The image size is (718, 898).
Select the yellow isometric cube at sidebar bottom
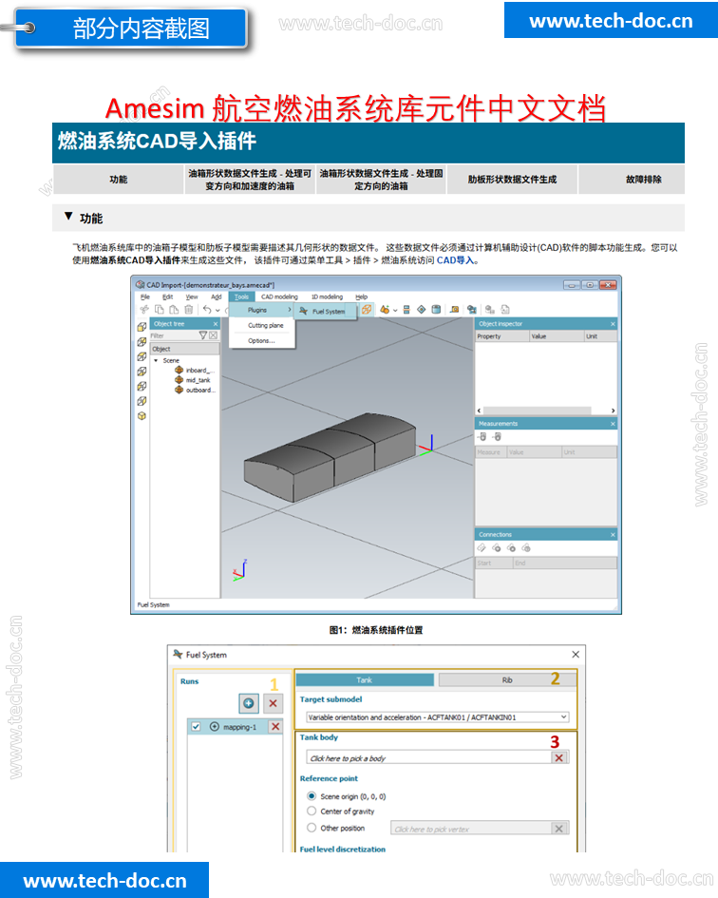point(142,416)
